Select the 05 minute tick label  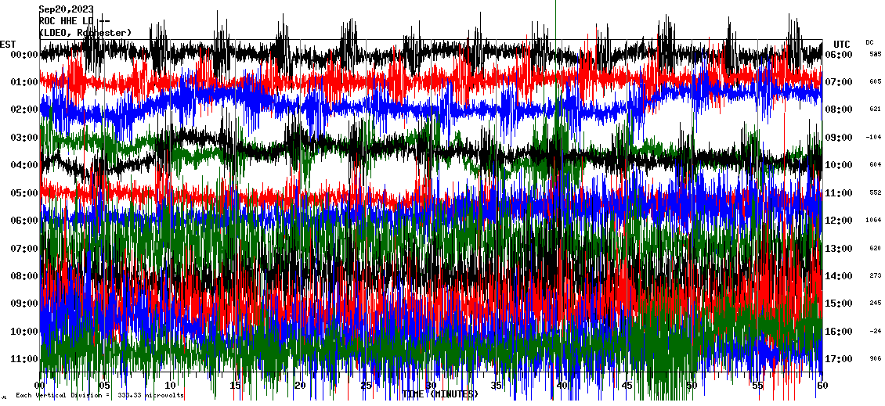coord(105,386)
